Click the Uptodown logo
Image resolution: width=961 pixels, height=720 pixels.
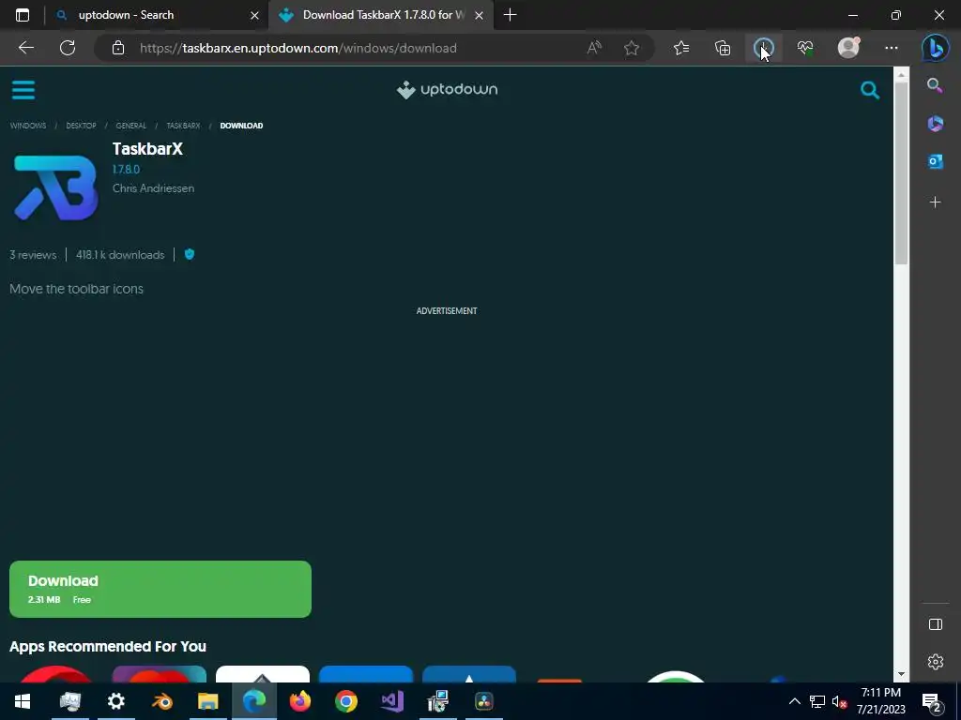pyautogui.click(x=447, y=89)
